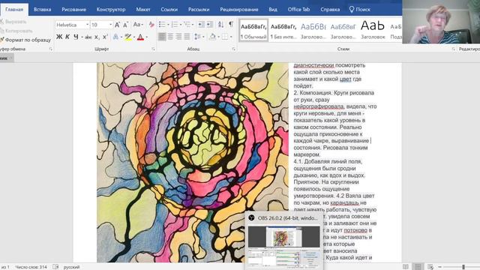Screen dimensions: 480x270
Task: Toggle italic (К) formatting
Action: click(67, 37)
